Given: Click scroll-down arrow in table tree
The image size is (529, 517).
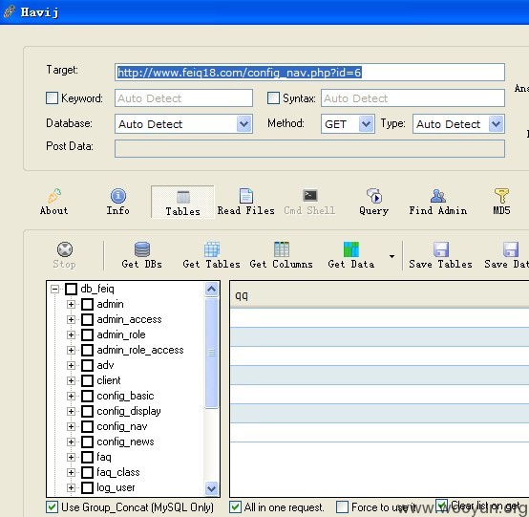Looking at the screenshot, I should pos(212,488).
